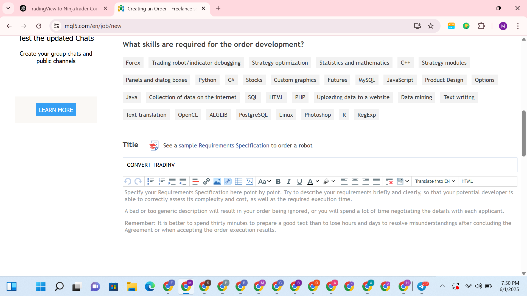This screenshot has height=296, width=527.
Task: Click the insert link icon in editor toolbar
Action: click(x=206, y=181)
